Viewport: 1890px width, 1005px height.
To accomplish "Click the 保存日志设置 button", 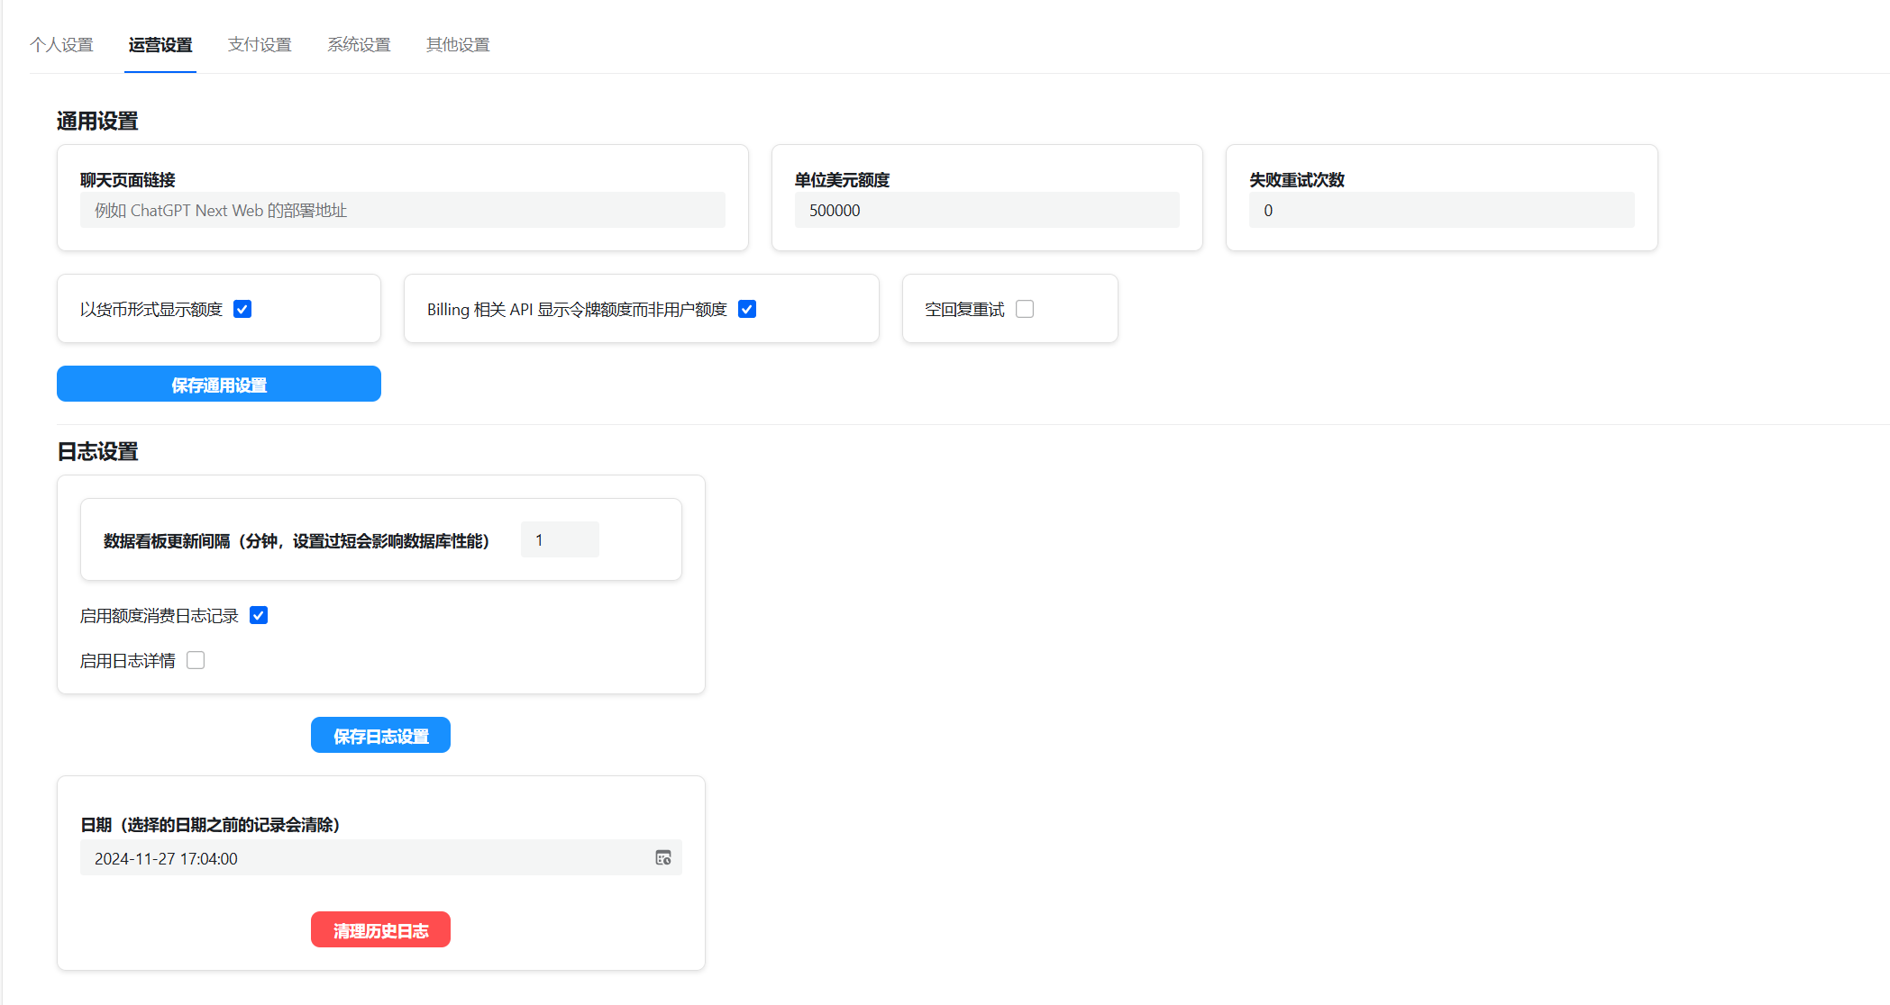I will tap(380, 736).
